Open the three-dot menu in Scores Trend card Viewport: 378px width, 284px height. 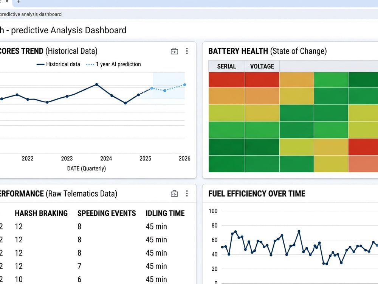click(187, 51)
